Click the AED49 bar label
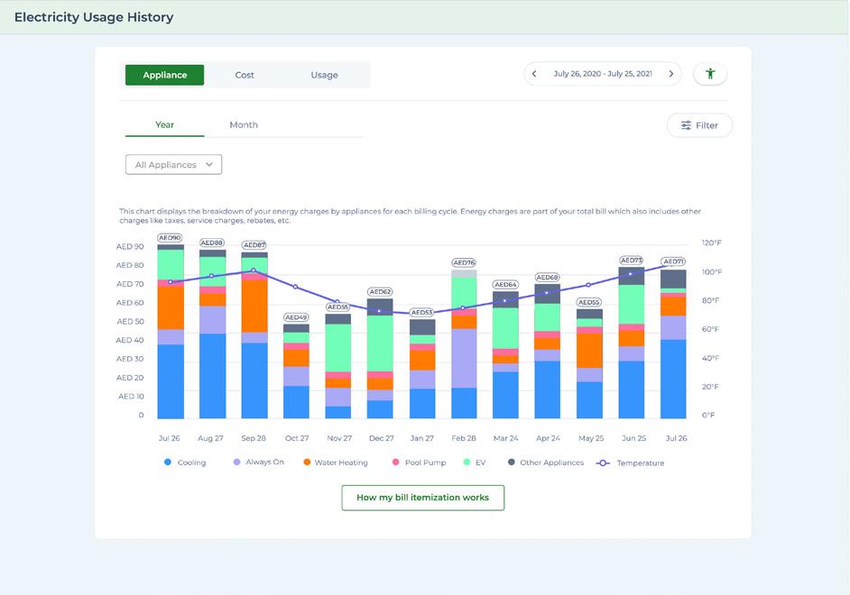Viewport: 850px width, 595px height. (x=296, y=317)
